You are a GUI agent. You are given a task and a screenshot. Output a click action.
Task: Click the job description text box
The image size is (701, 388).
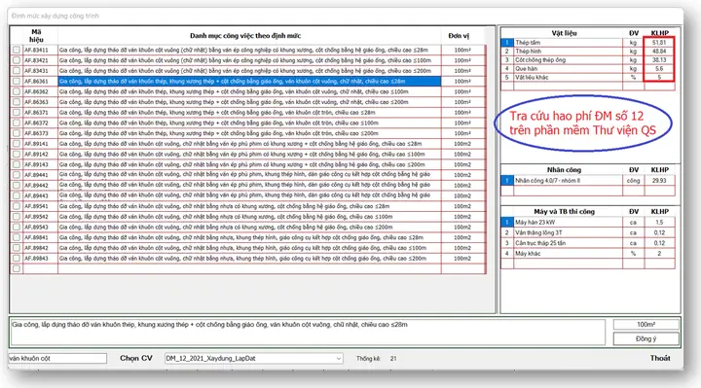point(308,333)
